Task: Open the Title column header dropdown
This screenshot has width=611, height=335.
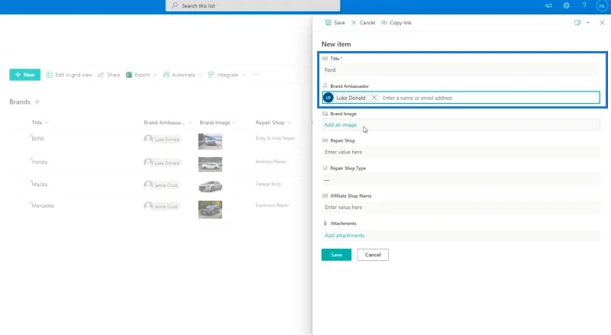Action: pos(40,122)
